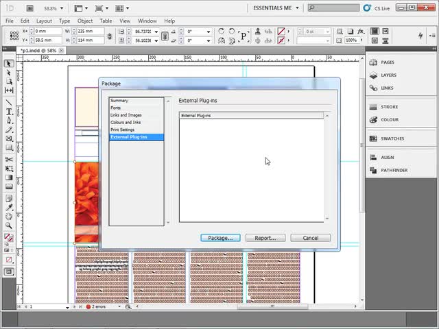This screenshot has height=329, width=439.
Task: Select the Rectangle Frame tool
Action: coord(9,138)
